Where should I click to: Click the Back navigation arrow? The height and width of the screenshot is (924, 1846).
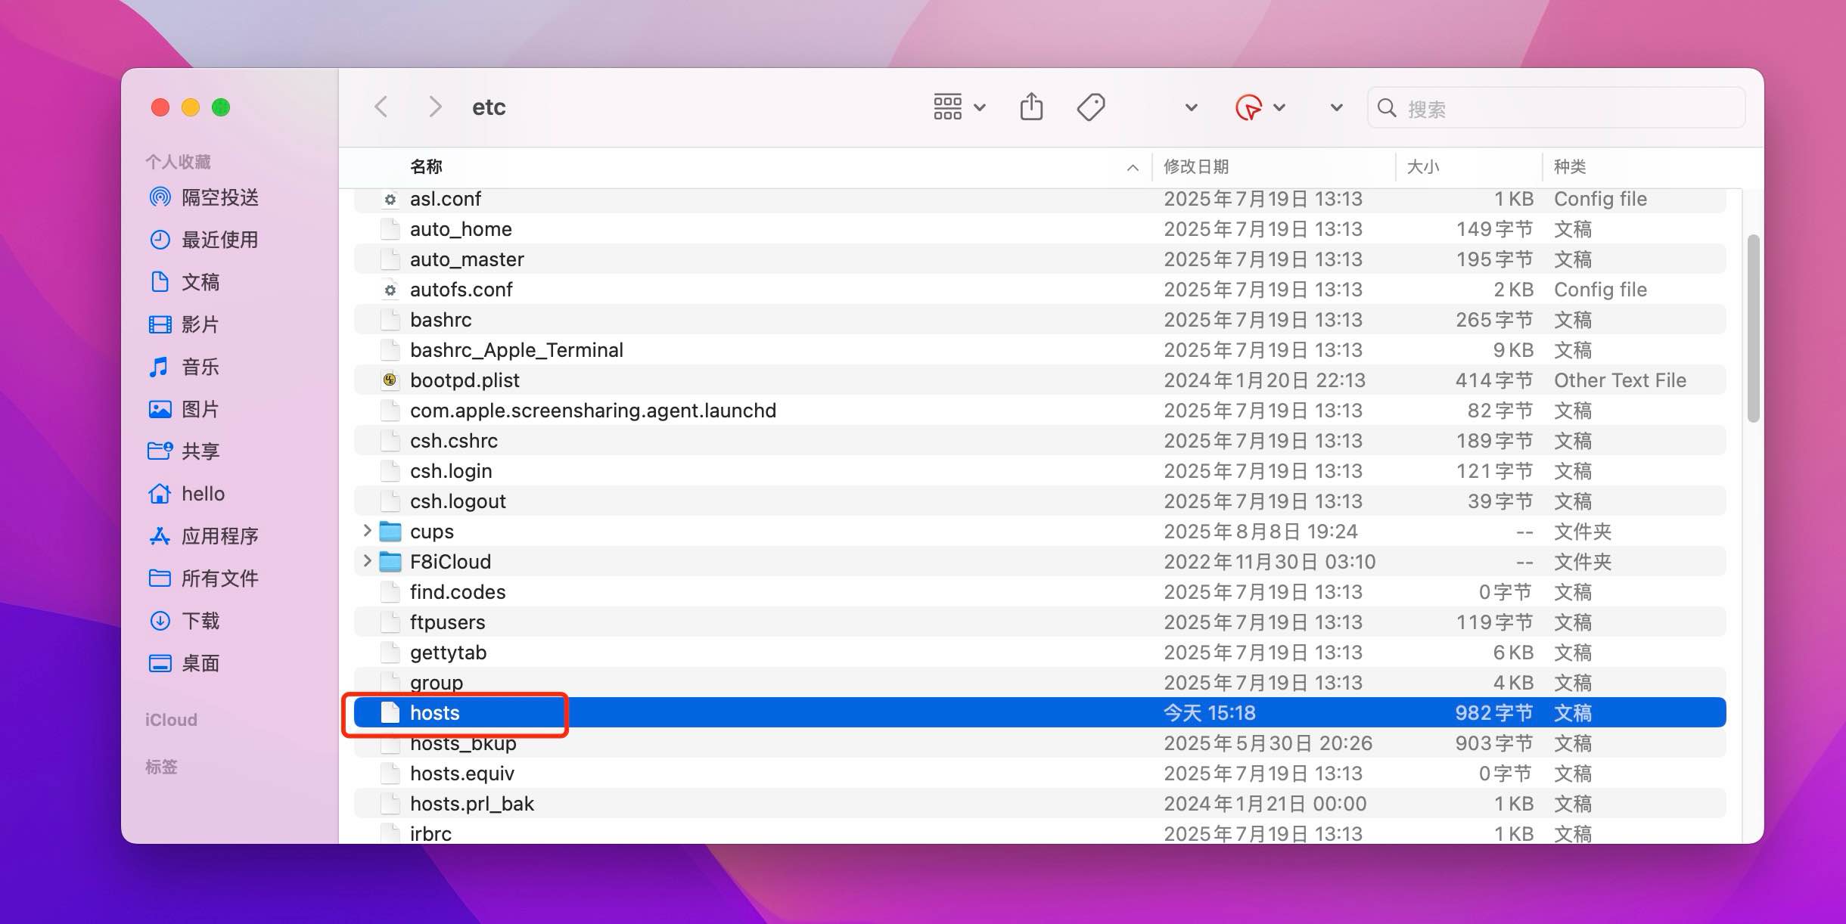(x=381, y=107)
